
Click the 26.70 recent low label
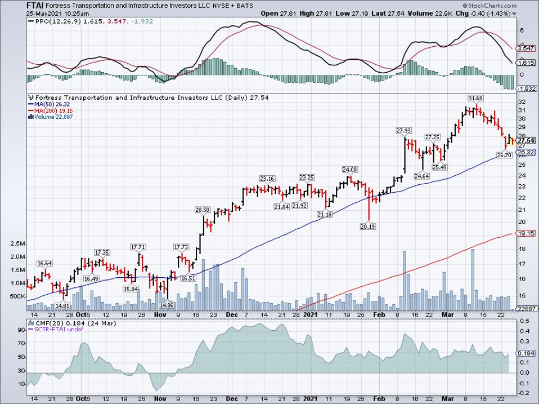pos(504,155)
